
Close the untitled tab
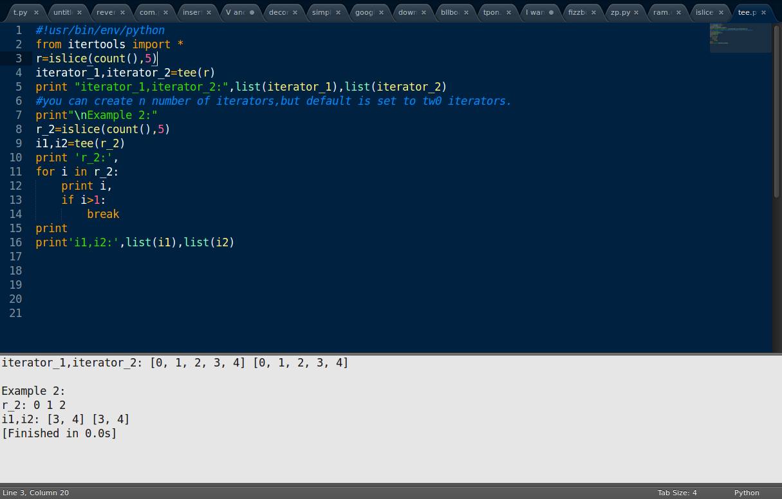click(x=79, y=13)
